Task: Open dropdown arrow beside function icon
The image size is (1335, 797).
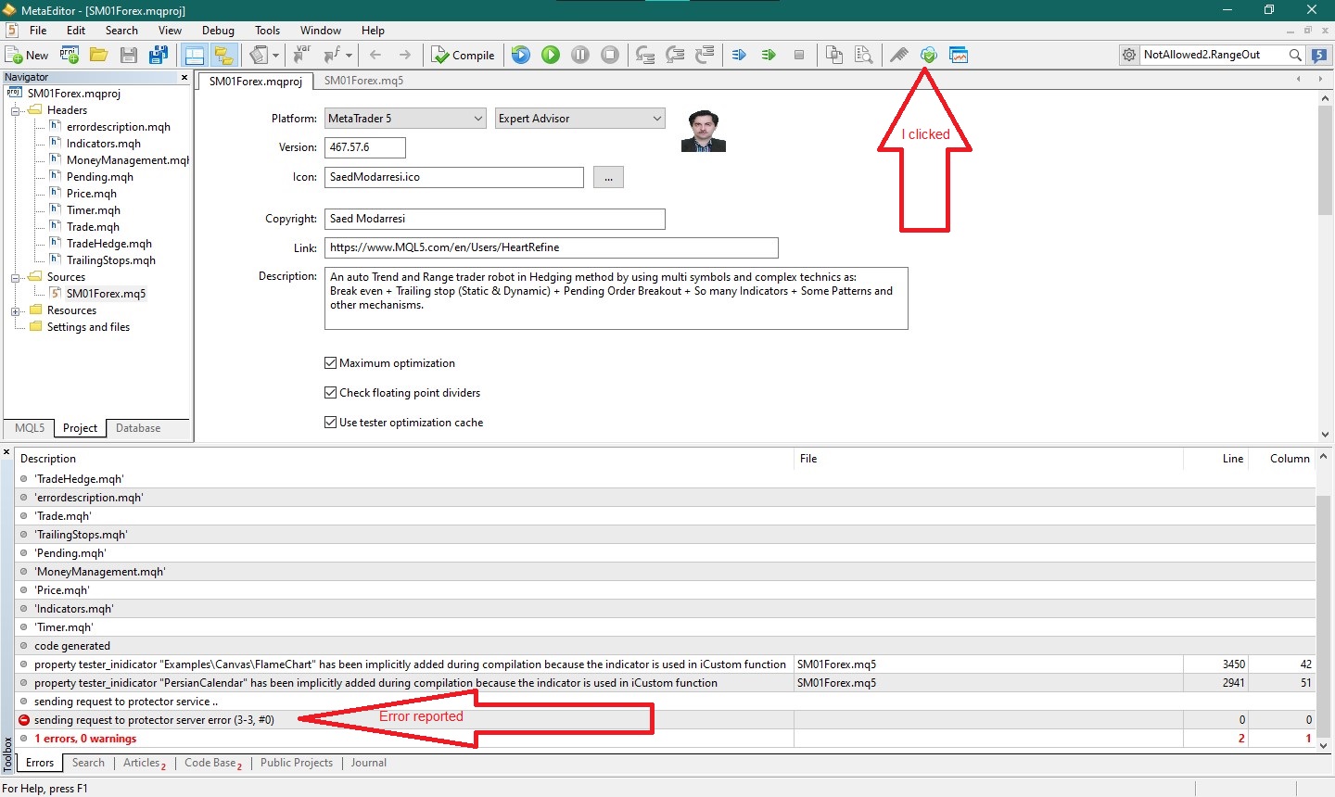Action: click(x=349, y=56)
